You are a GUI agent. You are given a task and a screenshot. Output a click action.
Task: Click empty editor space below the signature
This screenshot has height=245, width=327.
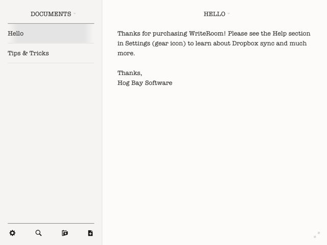click(215, 156)
